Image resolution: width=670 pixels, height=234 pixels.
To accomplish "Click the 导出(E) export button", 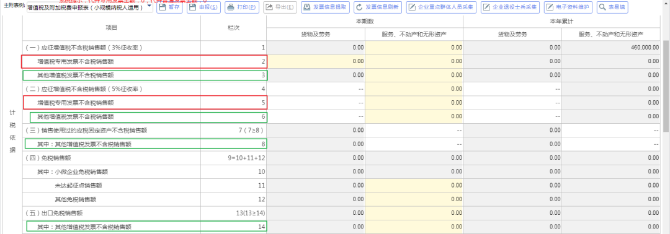I will 280,7.
